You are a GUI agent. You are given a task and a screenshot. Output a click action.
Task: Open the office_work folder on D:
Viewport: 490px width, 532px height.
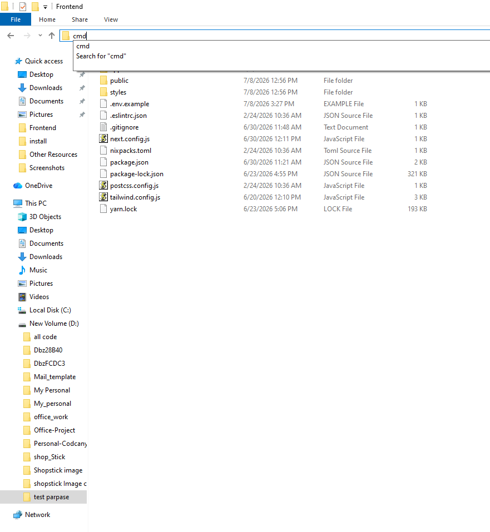(x=51, y=417)
